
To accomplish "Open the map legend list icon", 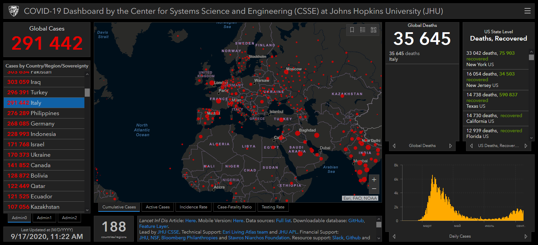I will tap(363, 30).
